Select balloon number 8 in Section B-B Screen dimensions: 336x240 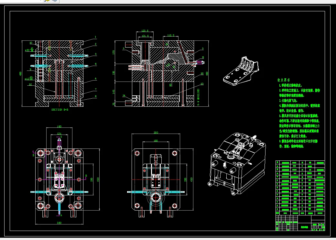coord(96,96)
